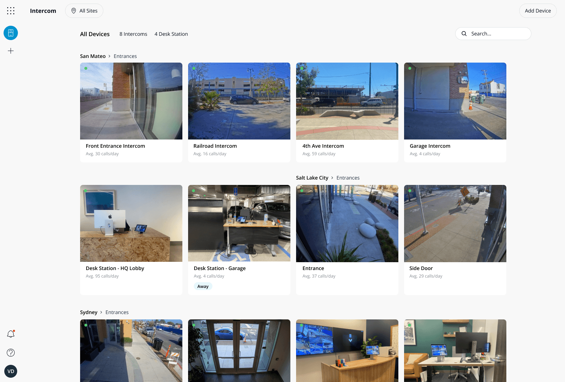Click the location pin in All Sites
Viewport: 565px width, 382px height.
74,11
